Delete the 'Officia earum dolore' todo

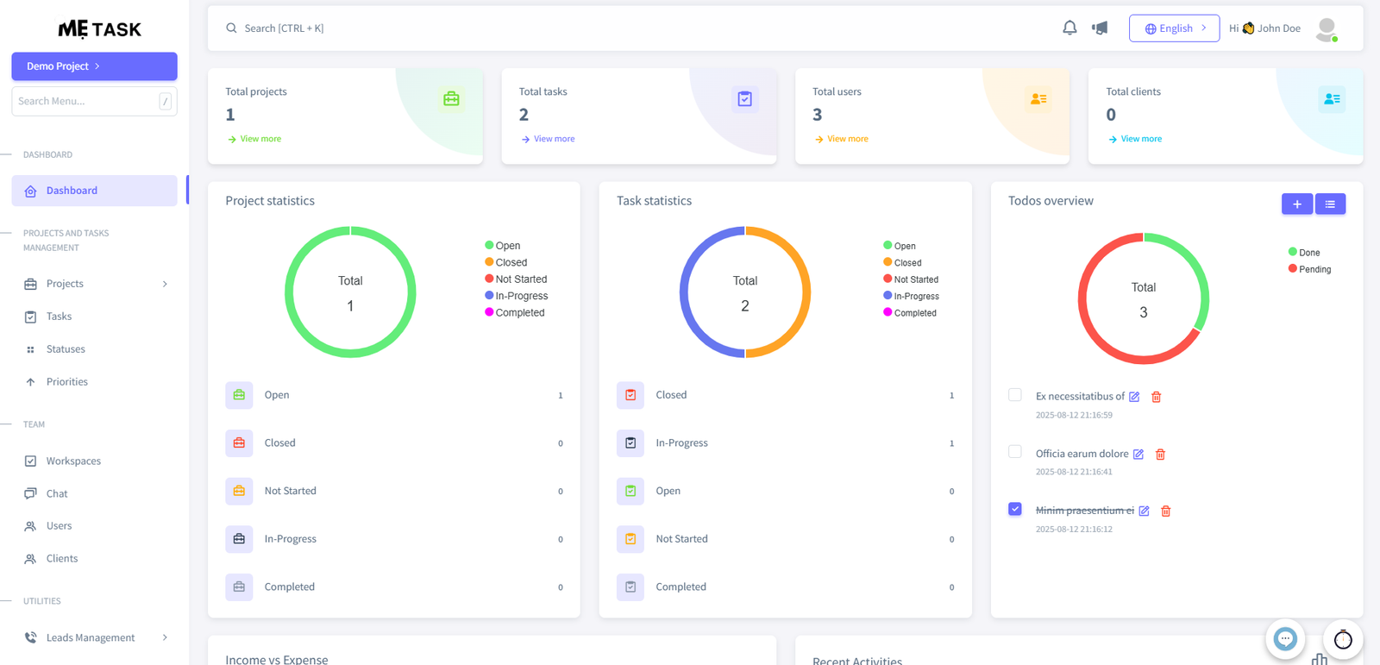coord(1160,455)
